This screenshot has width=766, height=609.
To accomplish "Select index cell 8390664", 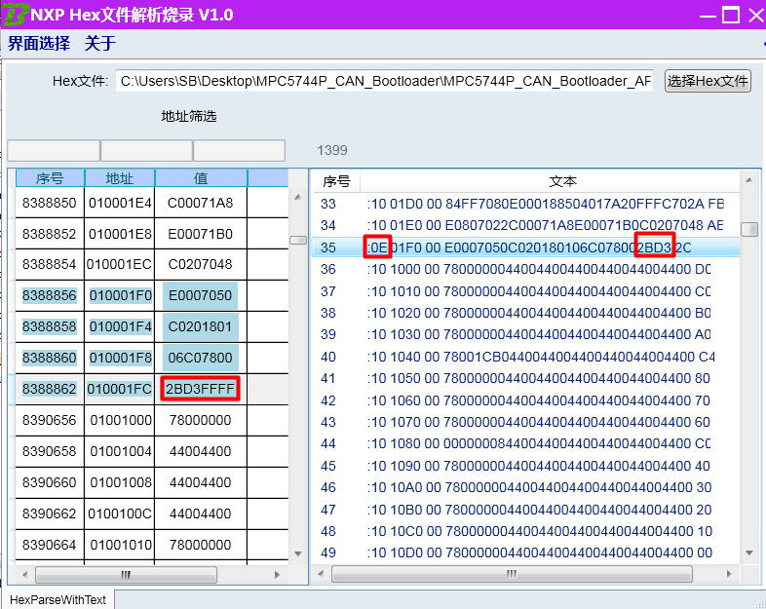I will 50,545.
